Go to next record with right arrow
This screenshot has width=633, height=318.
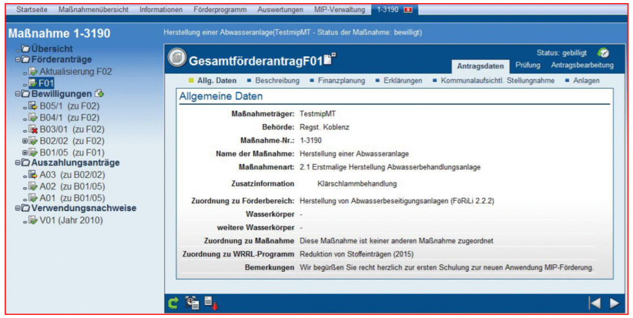click(x=614, y=303)
